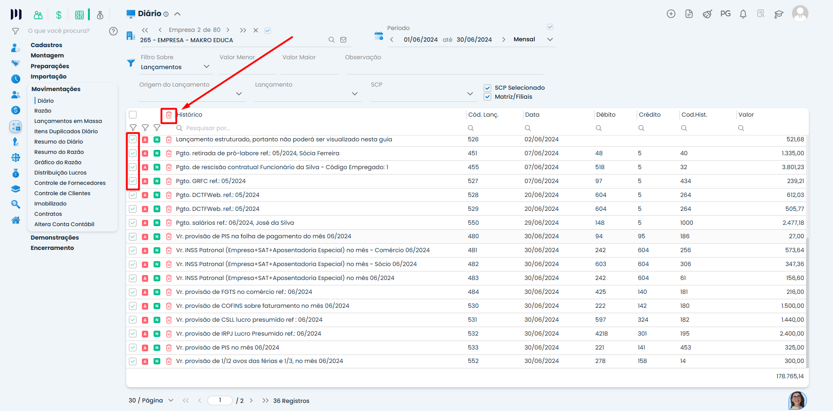Screen dimensions: 833x411
Task: Click the trash icon beside Histórico header
Action: pyautogui.click(x=169, y=115)
